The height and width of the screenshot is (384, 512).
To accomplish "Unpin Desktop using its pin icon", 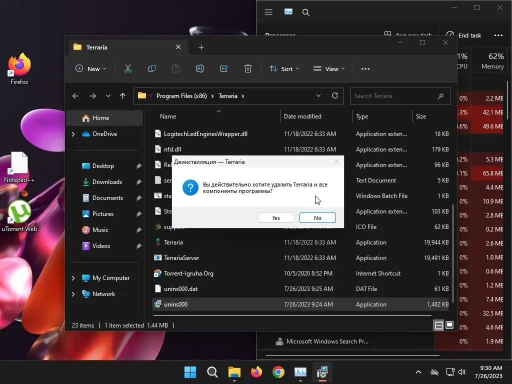I will pos(139,166).
